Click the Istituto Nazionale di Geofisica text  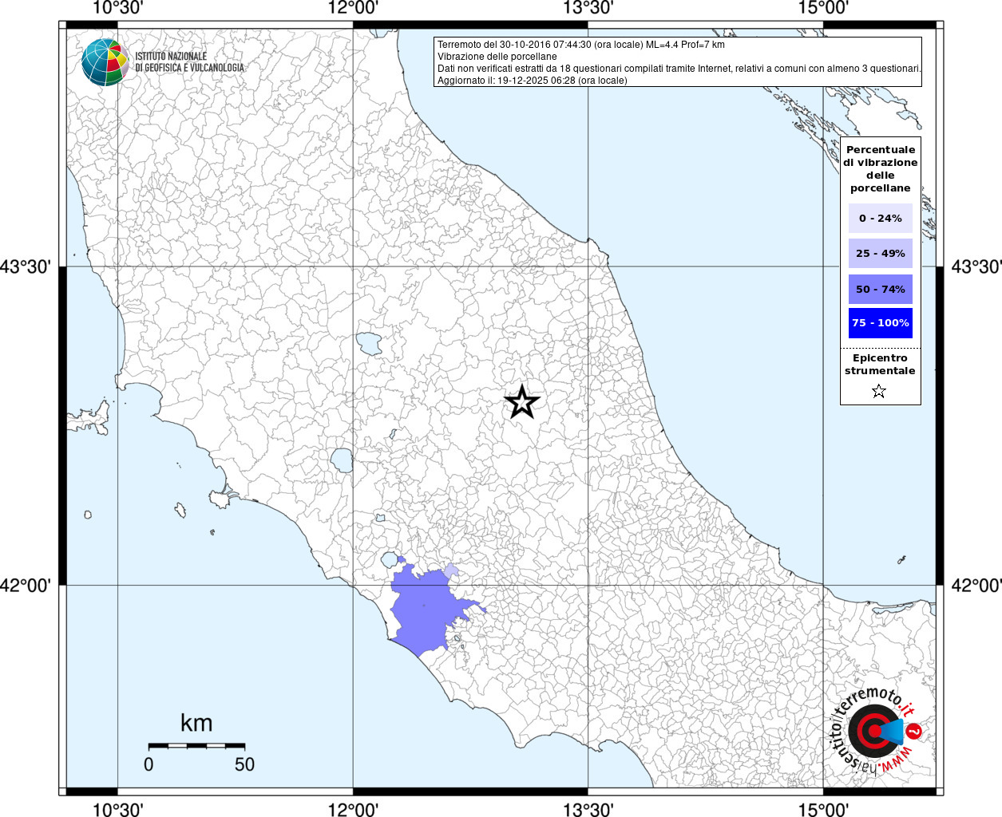tap(189, 62)
